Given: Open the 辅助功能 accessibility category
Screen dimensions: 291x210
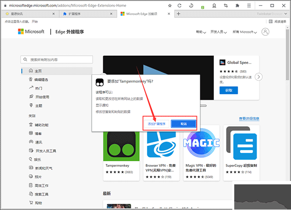Looking at the screenshot, I should click(39, 125).
